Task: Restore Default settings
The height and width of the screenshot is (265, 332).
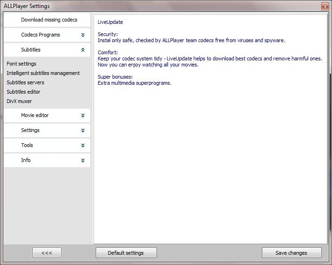Action: pos(126,253)
